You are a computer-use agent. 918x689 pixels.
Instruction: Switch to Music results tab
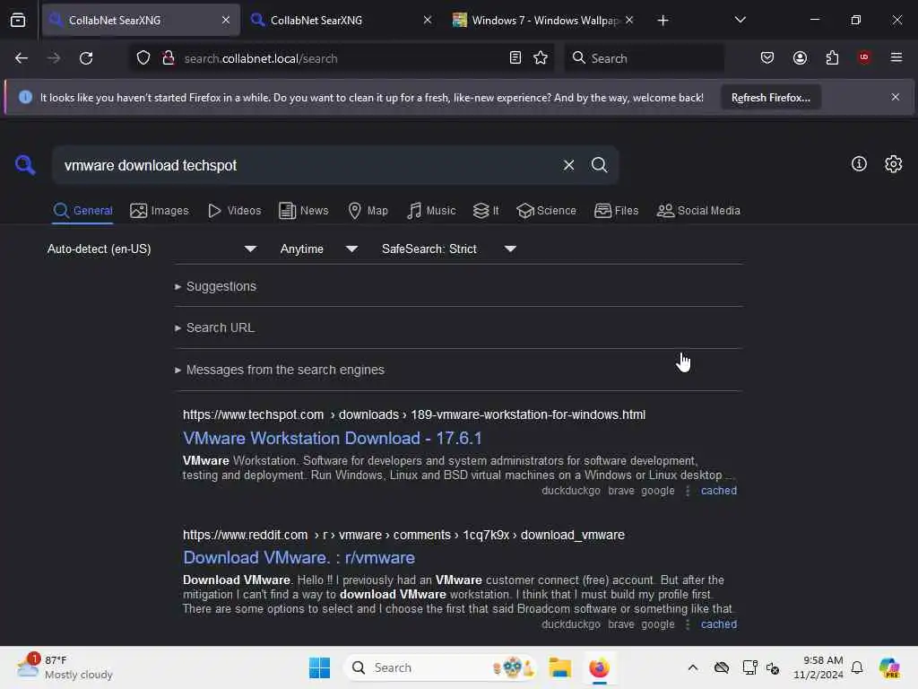click(x=431, y=211)
